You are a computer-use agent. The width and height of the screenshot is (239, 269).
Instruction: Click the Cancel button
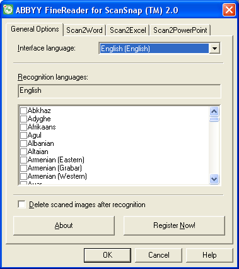click(x=158, y=255)
